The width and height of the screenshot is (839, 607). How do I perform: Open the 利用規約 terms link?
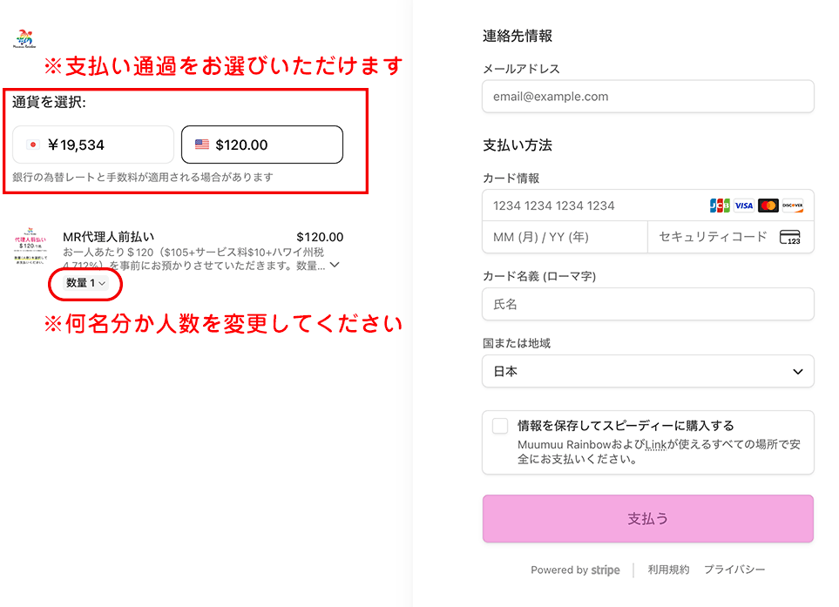[668, 570]
